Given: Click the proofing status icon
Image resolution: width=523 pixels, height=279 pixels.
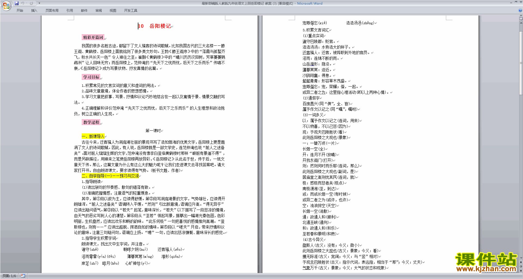Looking at the screenshot, I should point(23,276).
